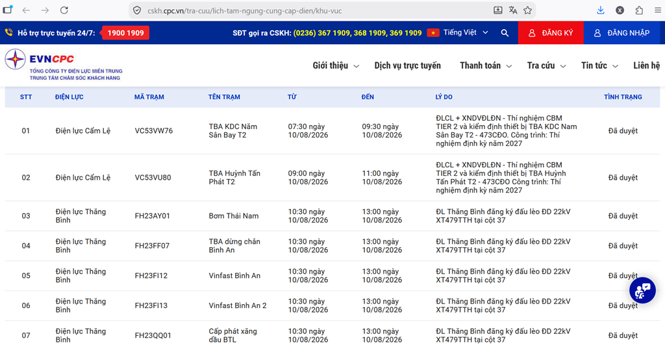
Task: Click station name TBA dừng chân Bình An
Action: coord(234,246)
